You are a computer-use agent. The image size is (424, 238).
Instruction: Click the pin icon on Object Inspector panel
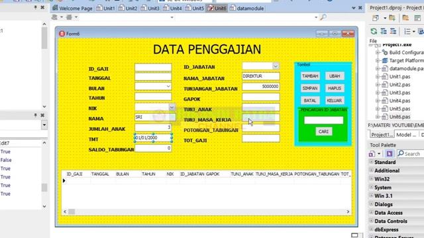point(35,115)
